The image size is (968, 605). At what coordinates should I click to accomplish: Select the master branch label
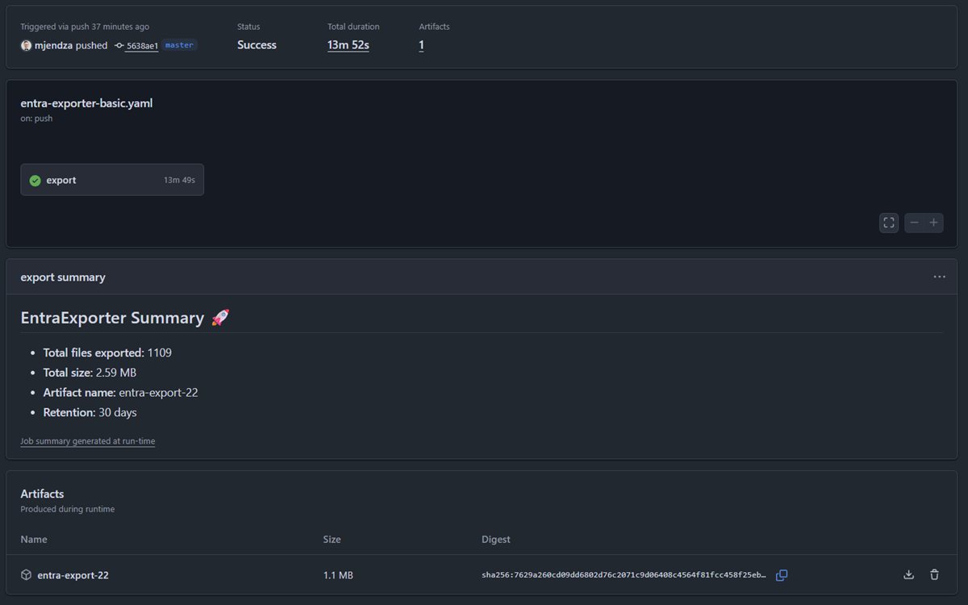(179, 46)
